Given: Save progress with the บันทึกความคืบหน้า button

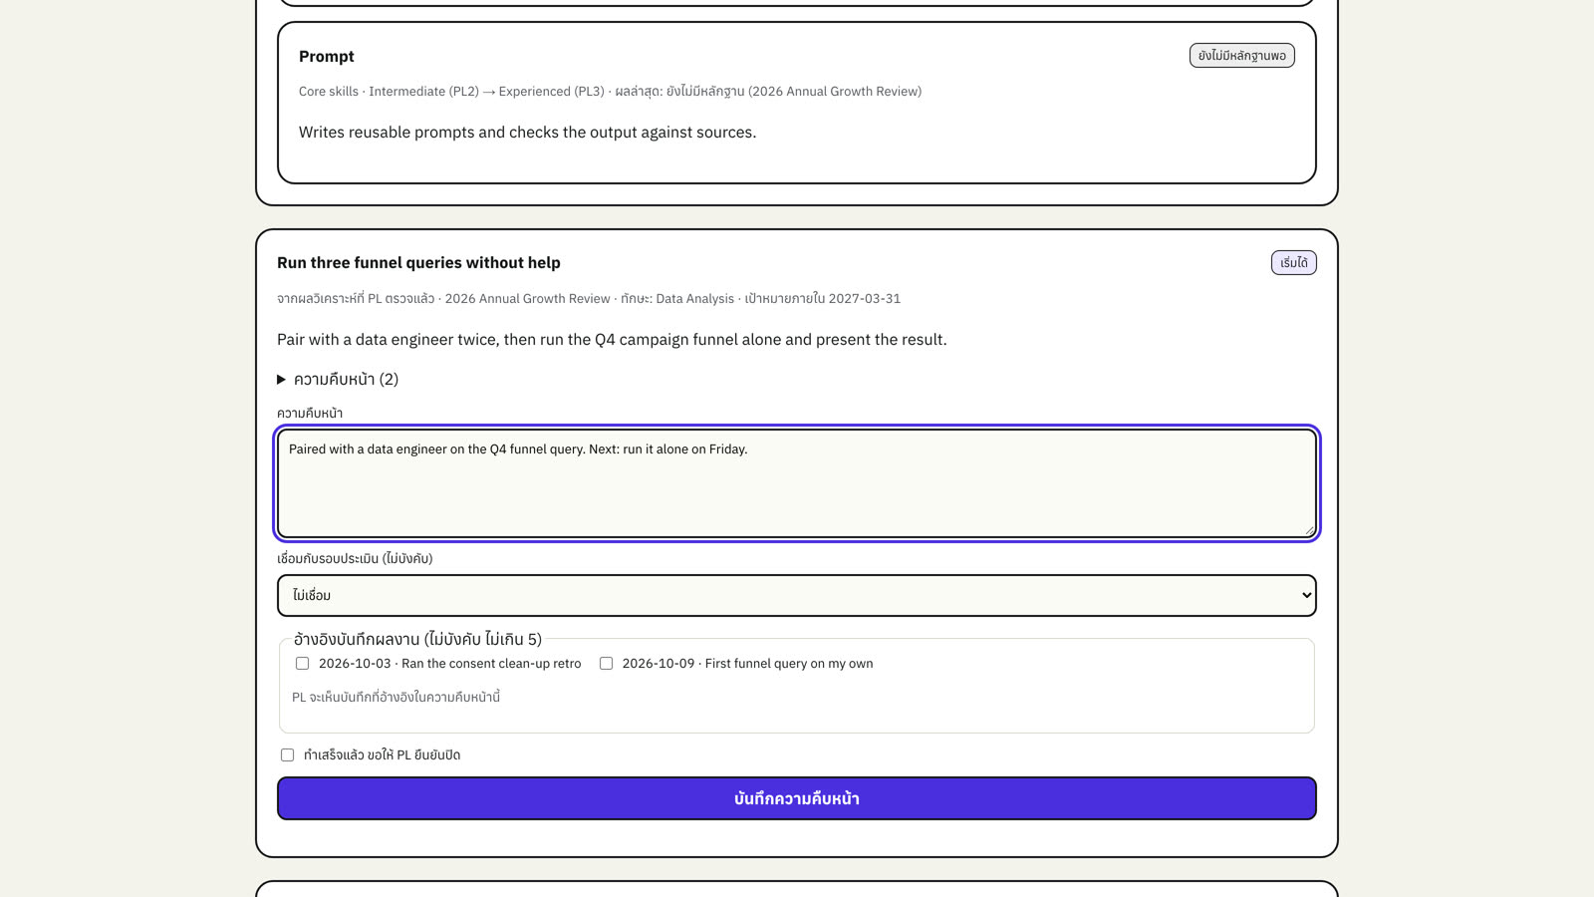Looking at the screenshot, I should pyautogui.click(x=797, y=798).
